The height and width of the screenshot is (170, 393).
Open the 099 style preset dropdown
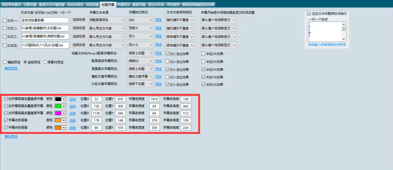pyautogui.click(x=140, y=20)
